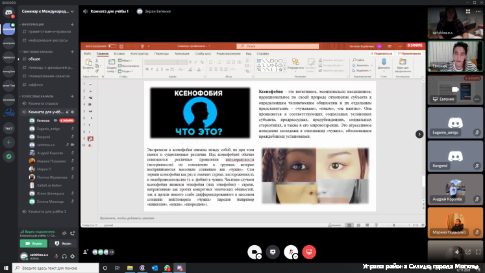Open Рецензирование tab in shared PowerPoint
This screenshot has width=485, height=273.
pos(229,53)
